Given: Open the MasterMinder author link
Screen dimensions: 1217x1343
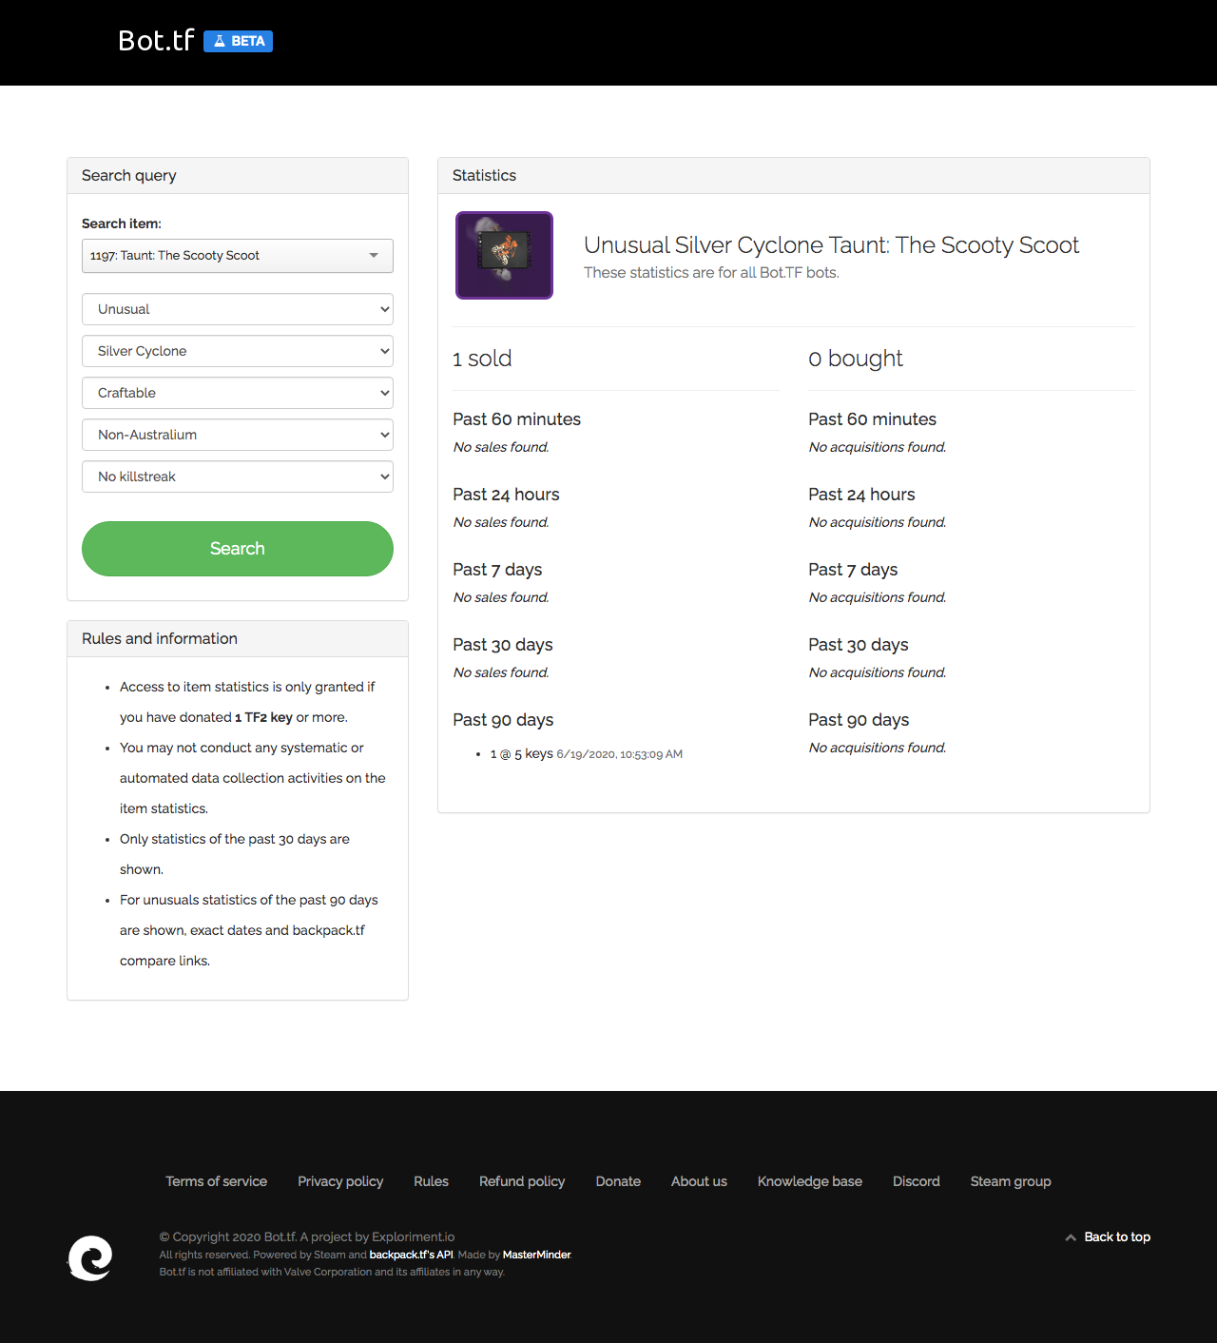Looking at the screenshot, I should [x=537, y=1255].
